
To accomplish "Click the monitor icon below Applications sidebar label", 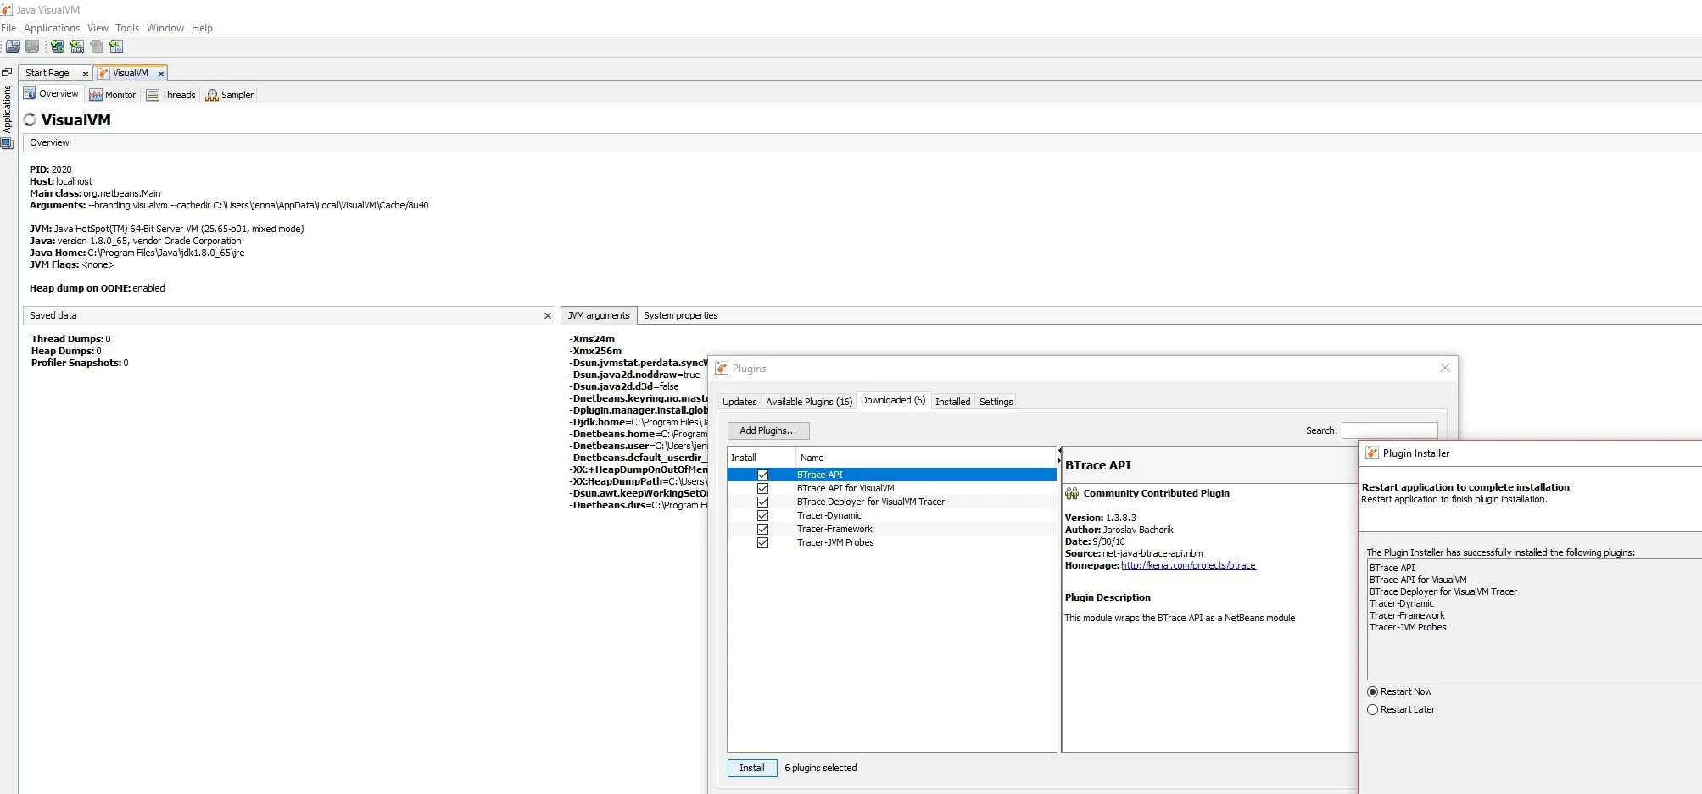I will tap(7, 144).
